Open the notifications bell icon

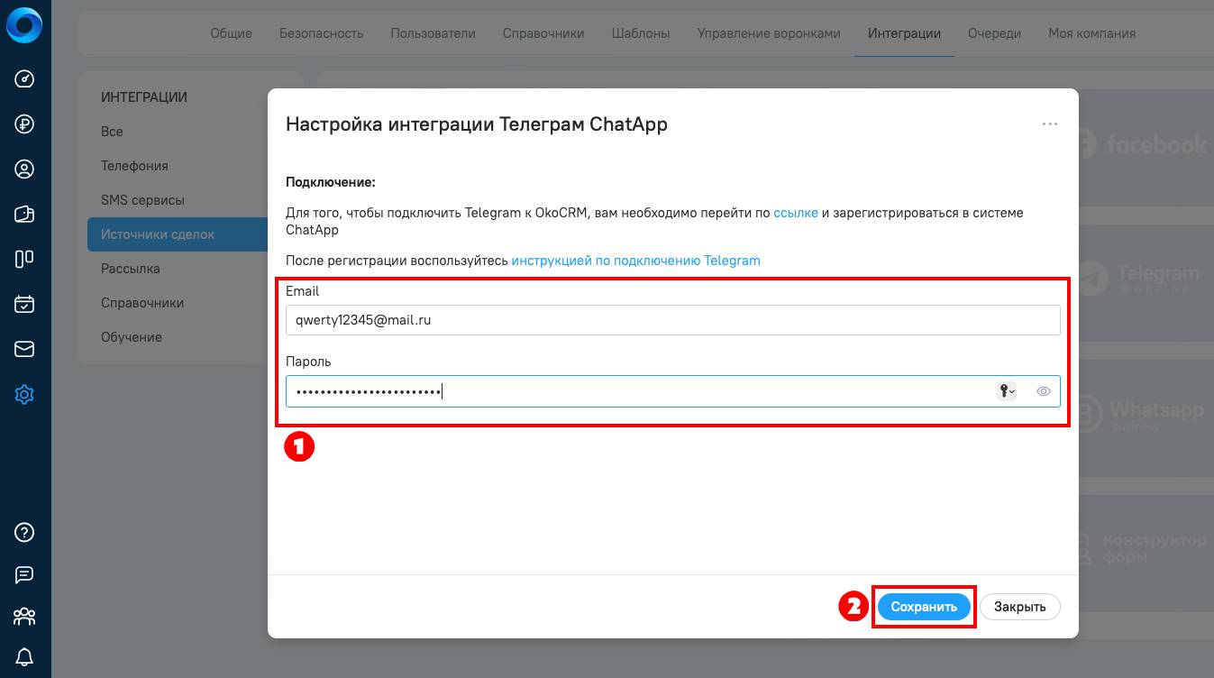[x=24, y=657]
